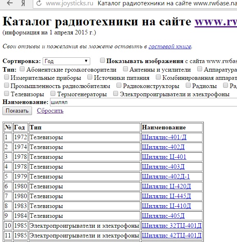Open the Шилялис Ц-401 link
This screenshot has width=237, height=242.
click(x=164, y=157)
